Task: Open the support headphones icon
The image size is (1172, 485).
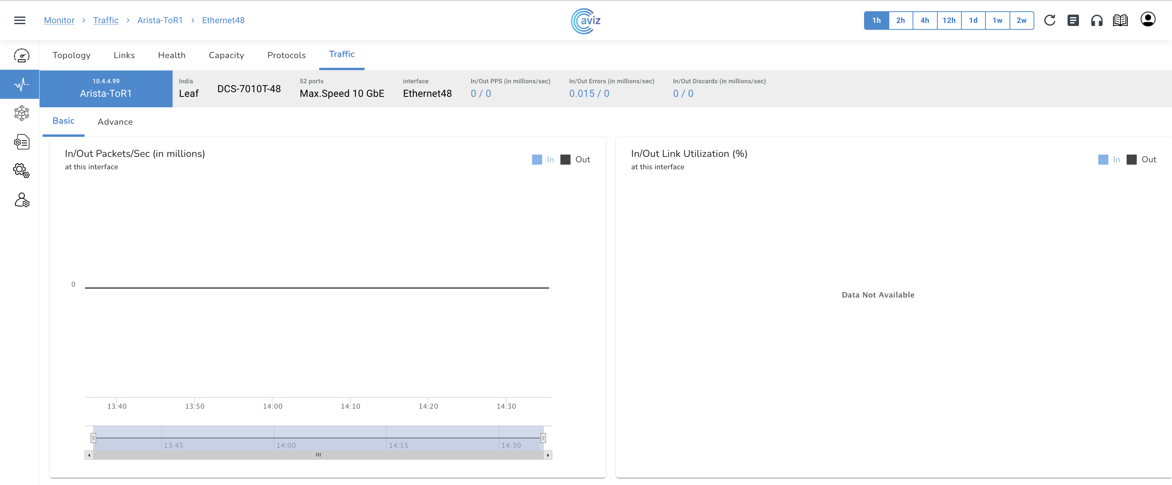Action: (x=1096, y=21)
